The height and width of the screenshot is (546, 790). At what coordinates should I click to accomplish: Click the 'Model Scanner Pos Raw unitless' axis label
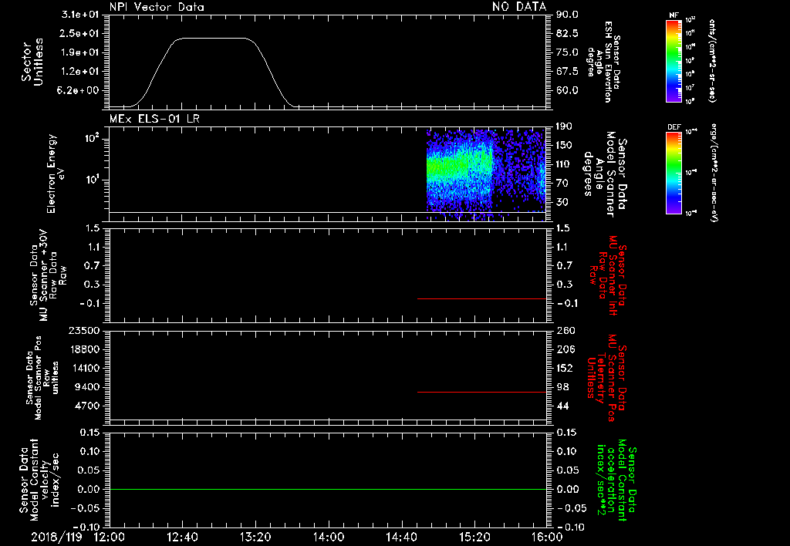[x=41, y=378]
